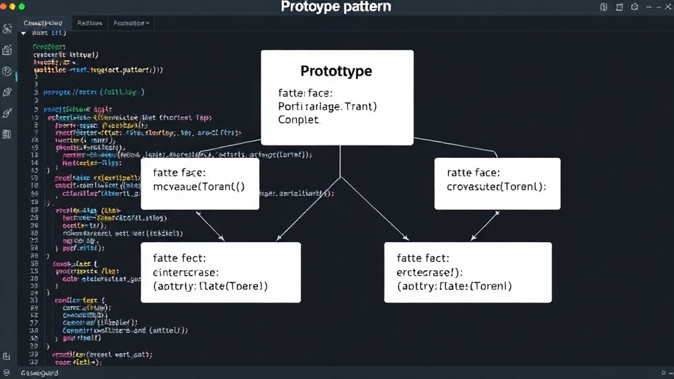Click the last code line at the bottom
The width and height of the screenshot is (674, 379).
tap(78, 363)
